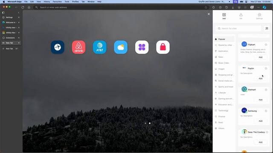Image resolution: width=273 pixels, height=153 pixels.
Task: Click the custom icon grid button beside search
Action: click(x=267, y=28)
